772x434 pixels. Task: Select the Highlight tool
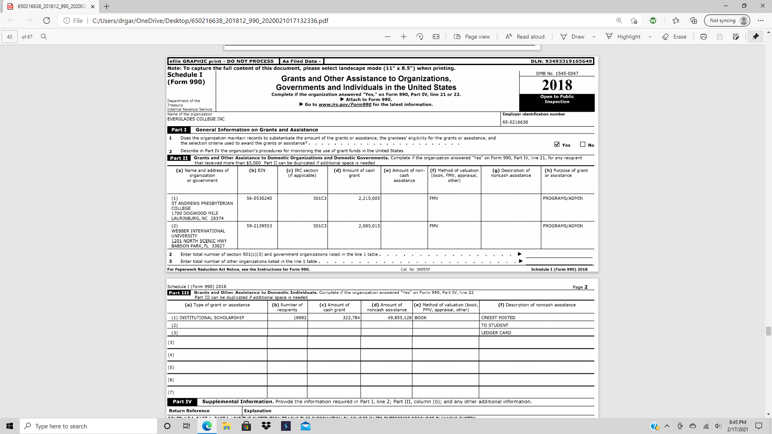(x=623, y=37)
